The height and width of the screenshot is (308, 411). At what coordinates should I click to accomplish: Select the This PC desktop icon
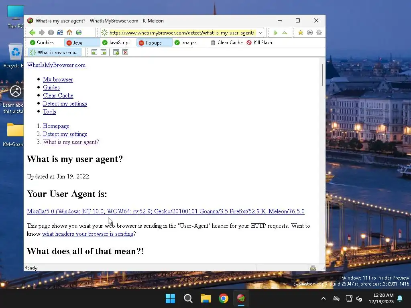click(15, 16)
